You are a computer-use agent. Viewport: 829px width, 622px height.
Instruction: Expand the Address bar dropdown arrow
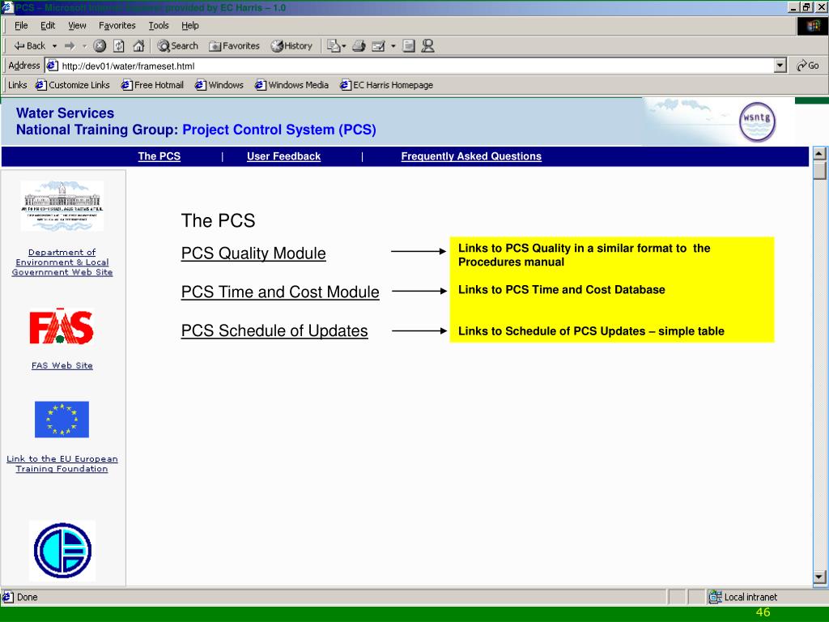[780, 66]
